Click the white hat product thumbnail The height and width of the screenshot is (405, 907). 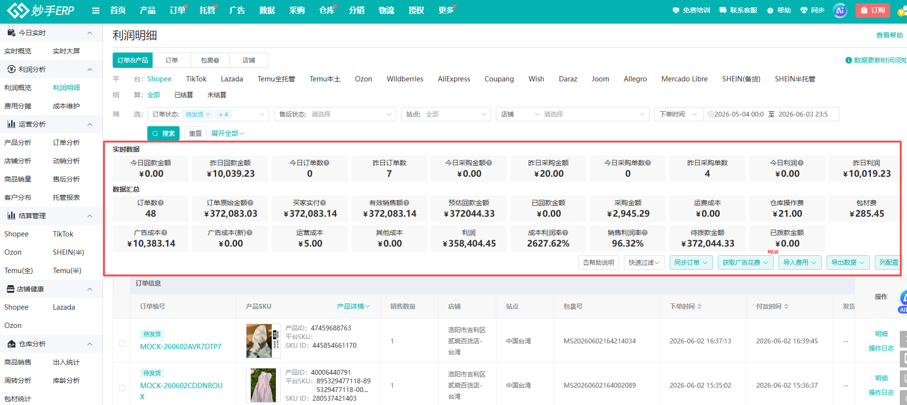pos(263,341)
